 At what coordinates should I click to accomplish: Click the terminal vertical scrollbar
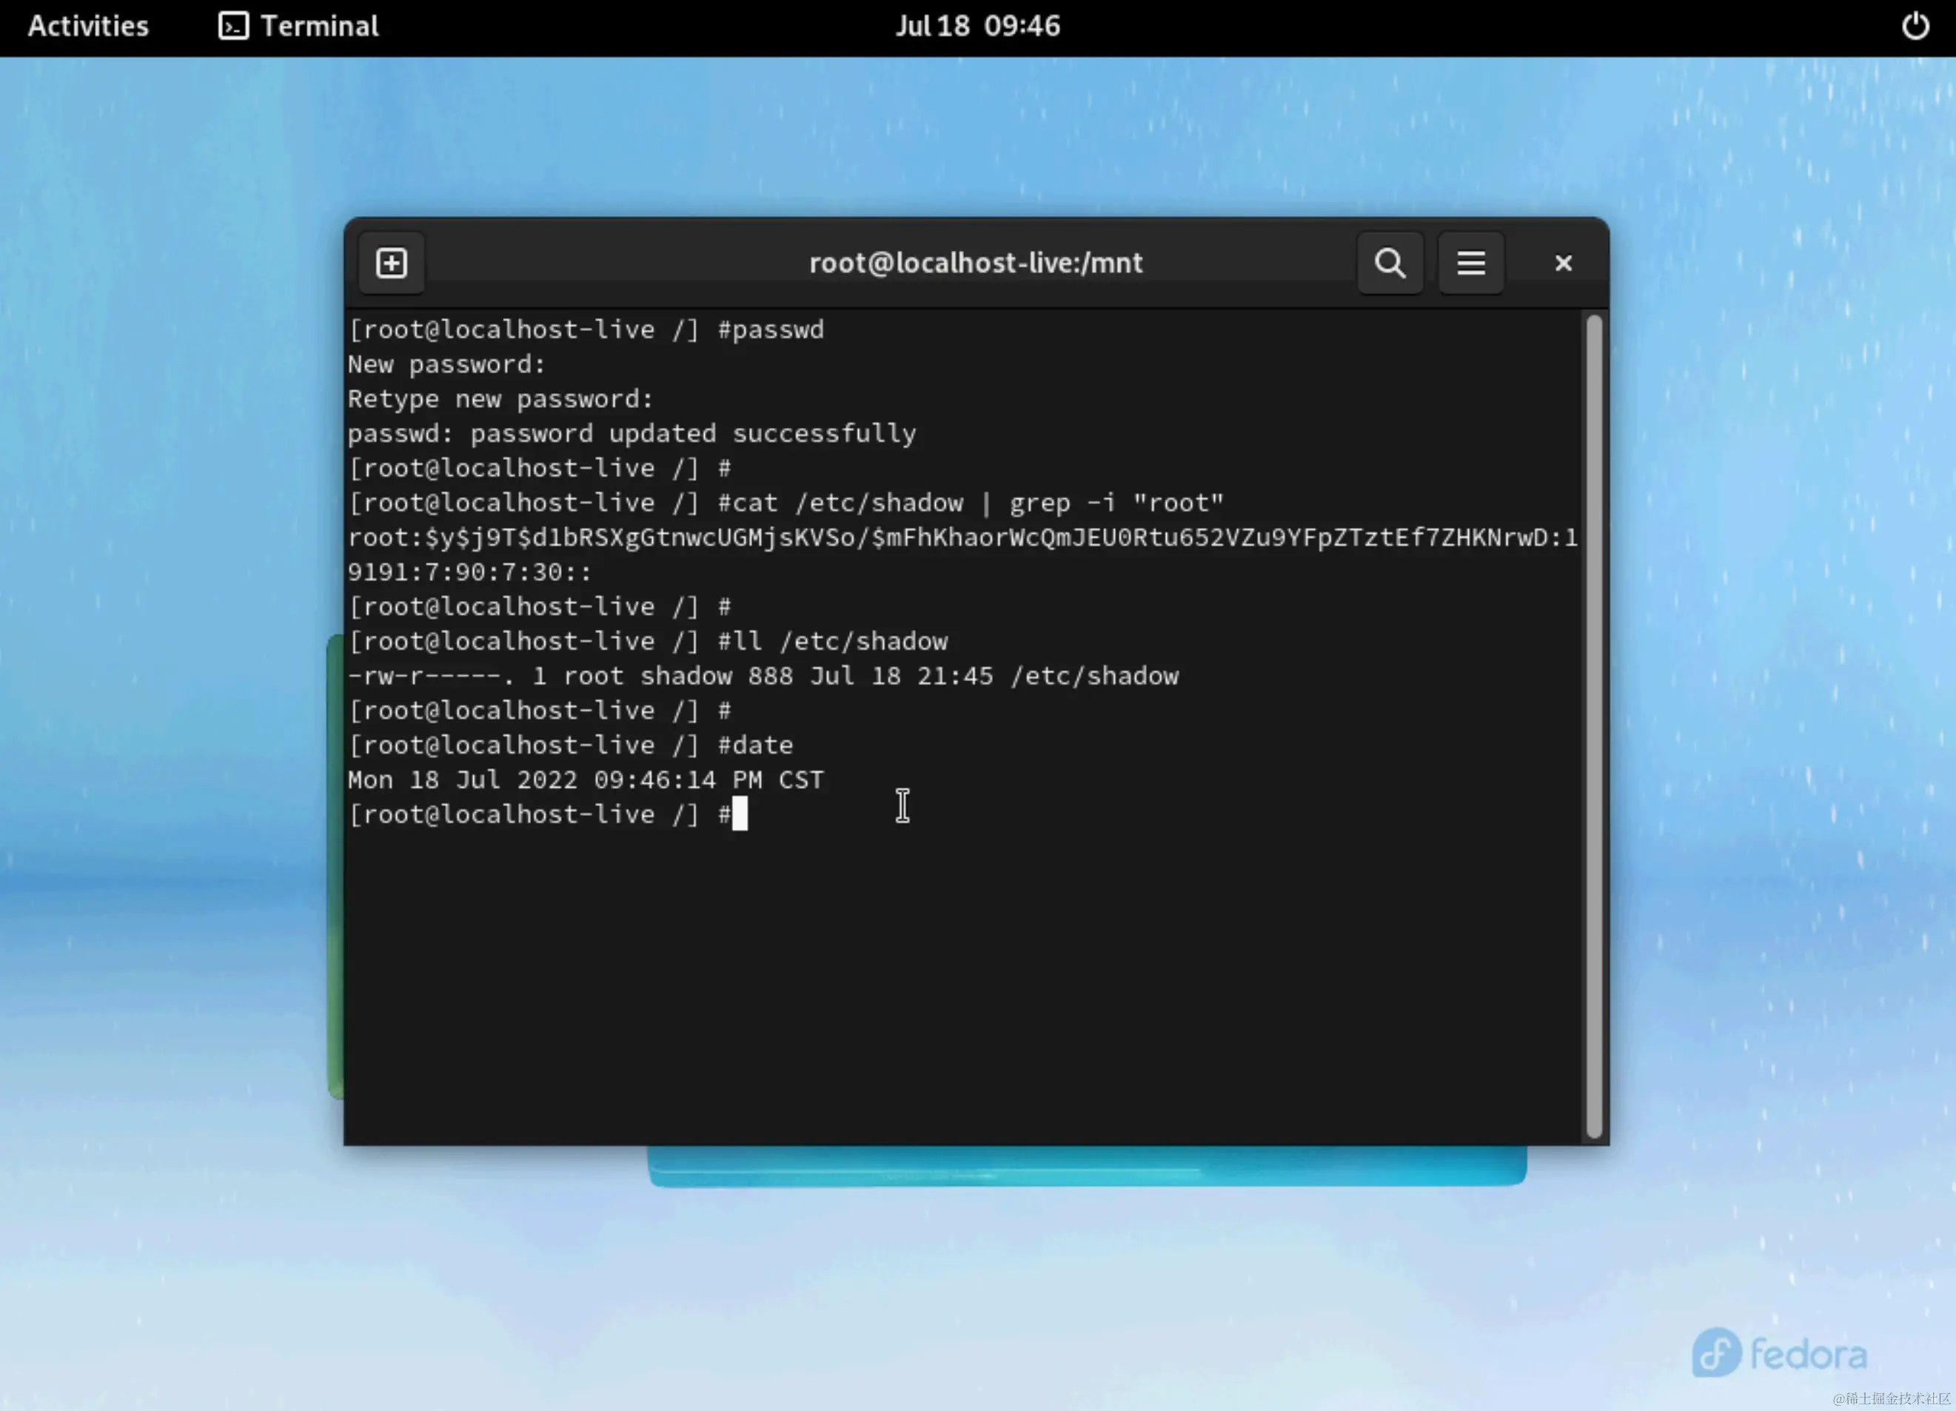[1593, 725]
